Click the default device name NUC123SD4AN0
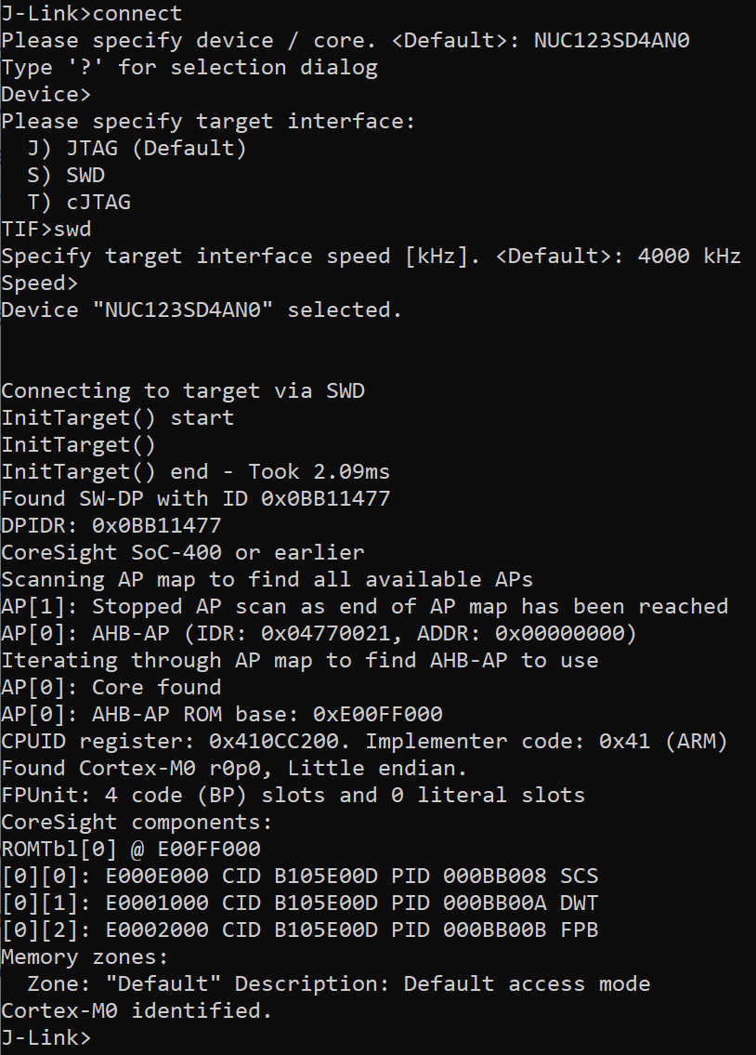This screenshot has height=1055, width=756. [611, 41]
